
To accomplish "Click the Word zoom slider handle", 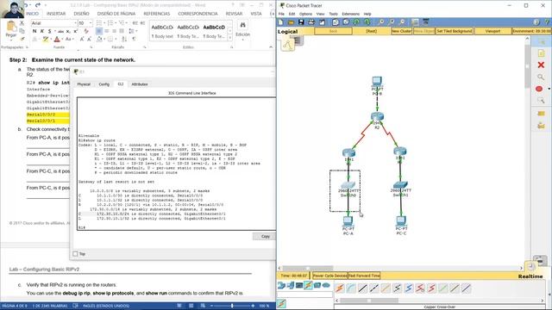I will tap(232, 306).
